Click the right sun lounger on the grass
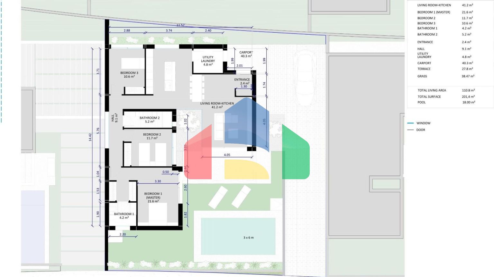This screenshot has width=494, height=277. click(241, 197)
